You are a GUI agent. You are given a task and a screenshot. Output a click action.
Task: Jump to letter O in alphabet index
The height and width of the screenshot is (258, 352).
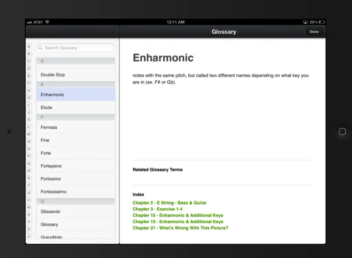click(x=29, y=149)
